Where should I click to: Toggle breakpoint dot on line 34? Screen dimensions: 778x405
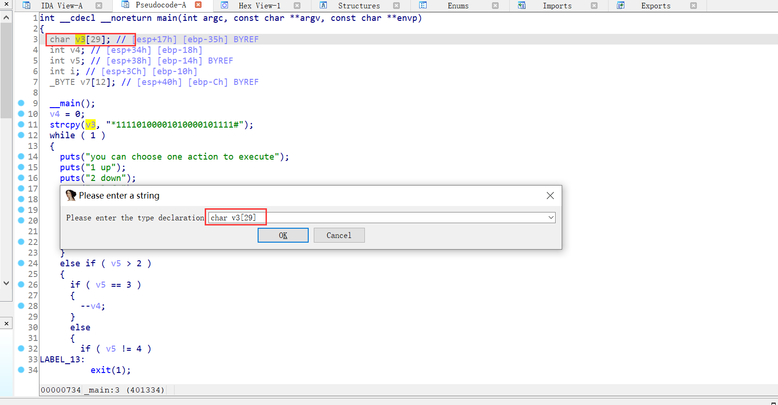pos(21,370)
